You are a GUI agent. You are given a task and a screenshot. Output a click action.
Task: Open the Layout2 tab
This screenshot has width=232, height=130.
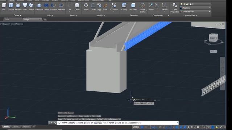26,126
